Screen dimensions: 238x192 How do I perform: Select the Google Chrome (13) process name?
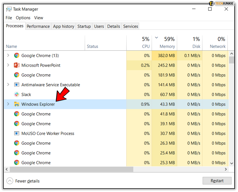[x=40, y=56]
